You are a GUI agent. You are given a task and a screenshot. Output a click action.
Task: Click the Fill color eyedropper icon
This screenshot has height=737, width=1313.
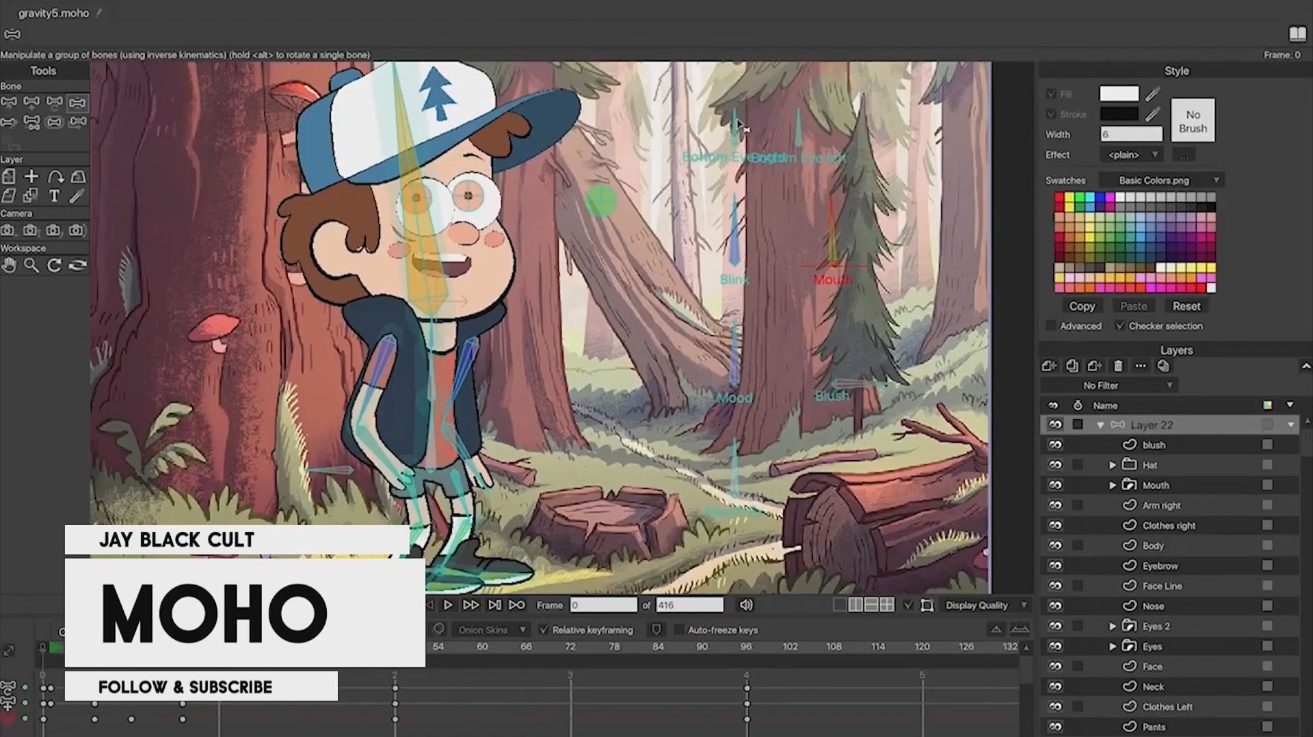click(x=1153, y=94)
